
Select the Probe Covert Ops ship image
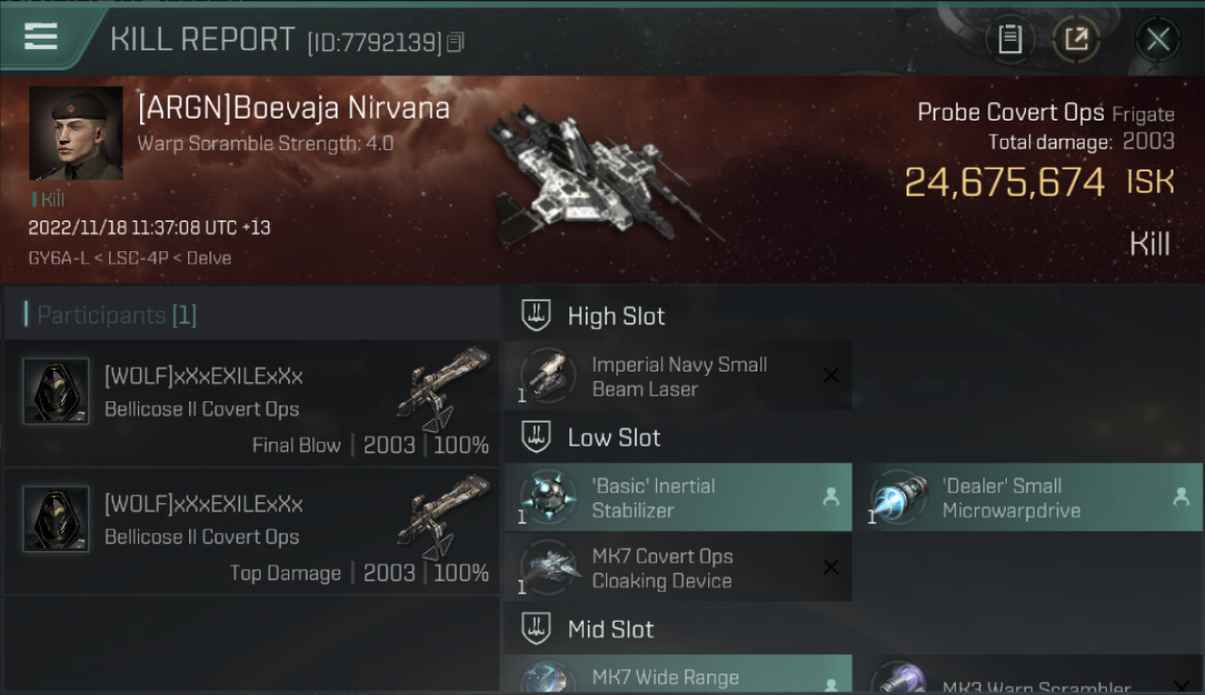click(596, 175)
